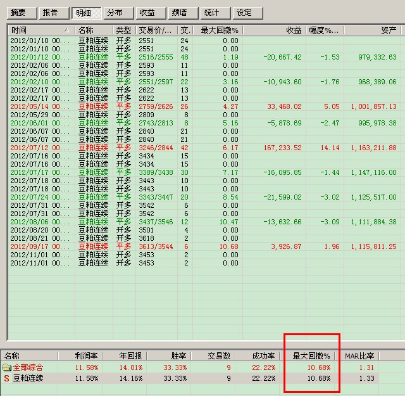This screenshot has height=396, width=405.
Task: Click the red S icon beside 豆粕连续
Action: pyautogui.click(x=7, y=378)
